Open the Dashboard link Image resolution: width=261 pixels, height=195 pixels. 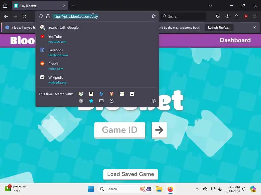235,40
